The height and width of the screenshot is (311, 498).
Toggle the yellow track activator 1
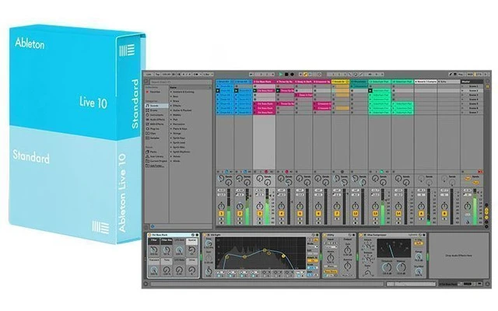pyautogui.click(x=221, y=214)
